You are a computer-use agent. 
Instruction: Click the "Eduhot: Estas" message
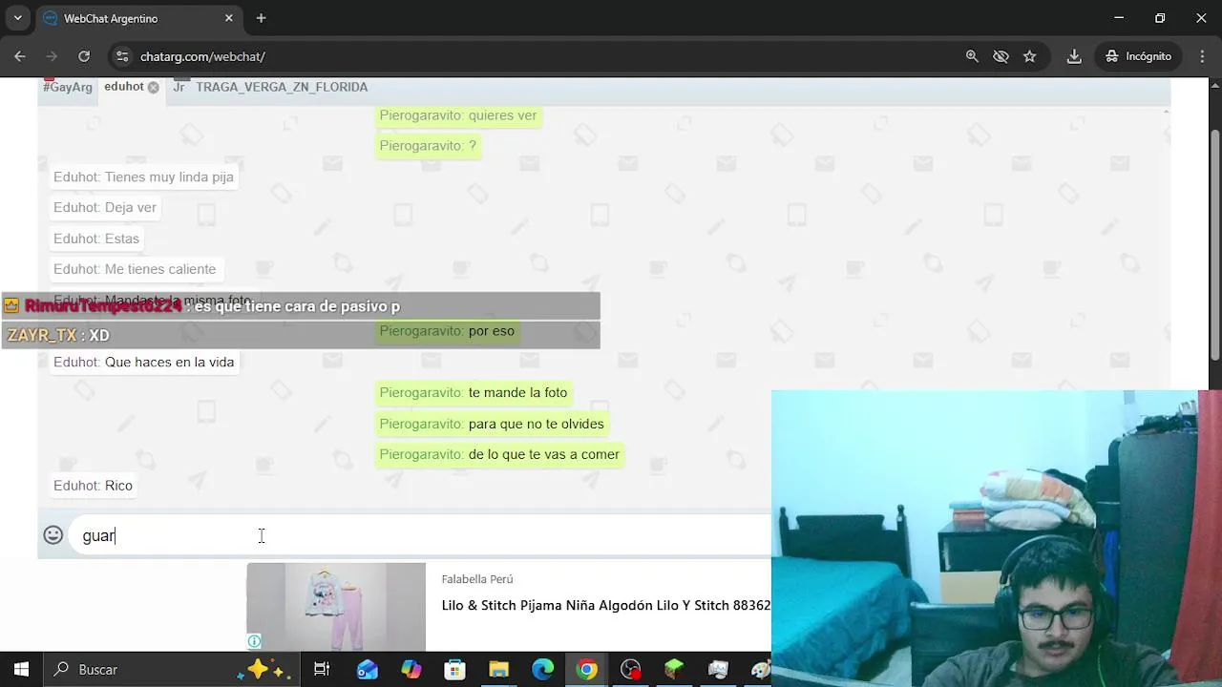pos(96,239)
